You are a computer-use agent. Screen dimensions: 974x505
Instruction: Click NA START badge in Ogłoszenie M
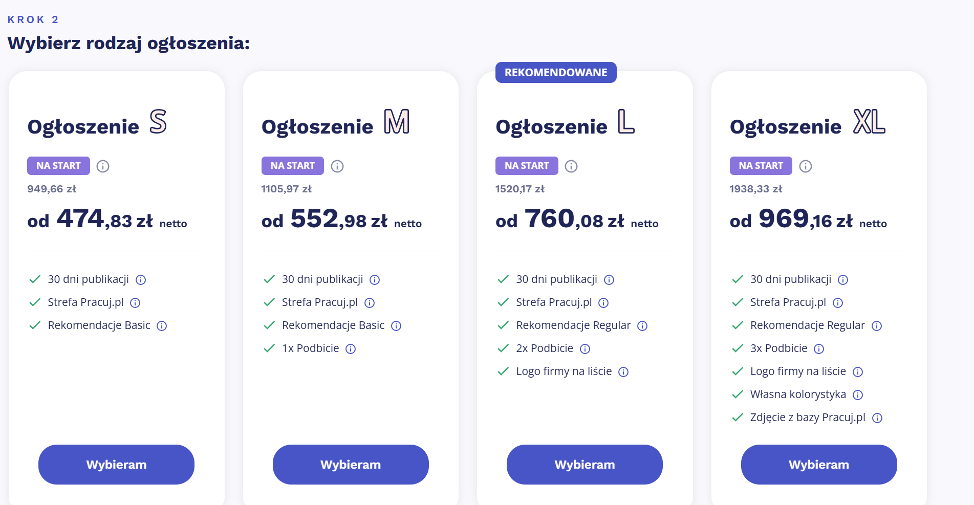293,166
